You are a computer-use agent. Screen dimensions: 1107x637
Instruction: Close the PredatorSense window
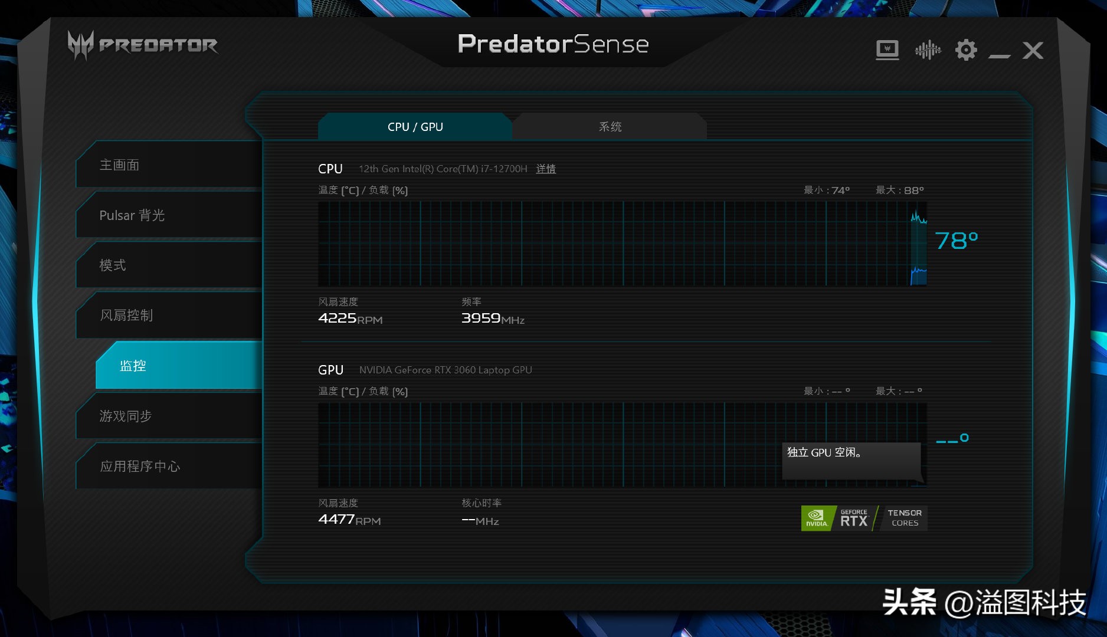click(1033, 50)
